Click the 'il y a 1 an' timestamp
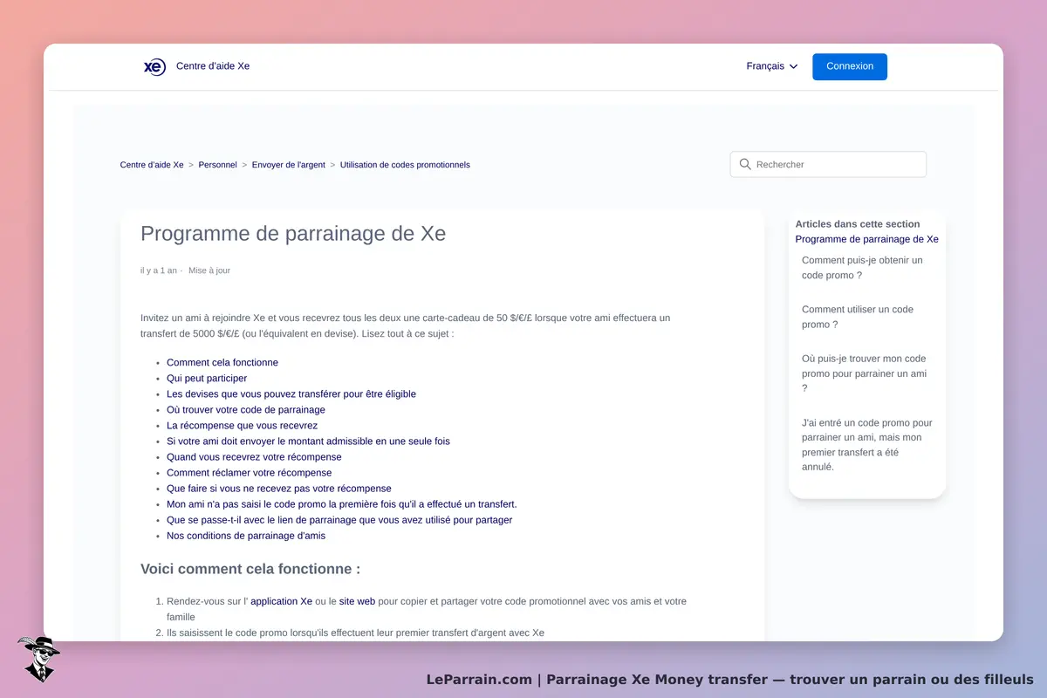 pos(159,270)
